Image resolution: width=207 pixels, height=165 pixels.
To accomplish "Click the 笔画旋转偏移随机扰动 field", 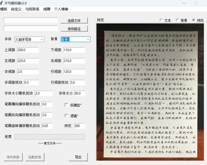I will [47, 126].
